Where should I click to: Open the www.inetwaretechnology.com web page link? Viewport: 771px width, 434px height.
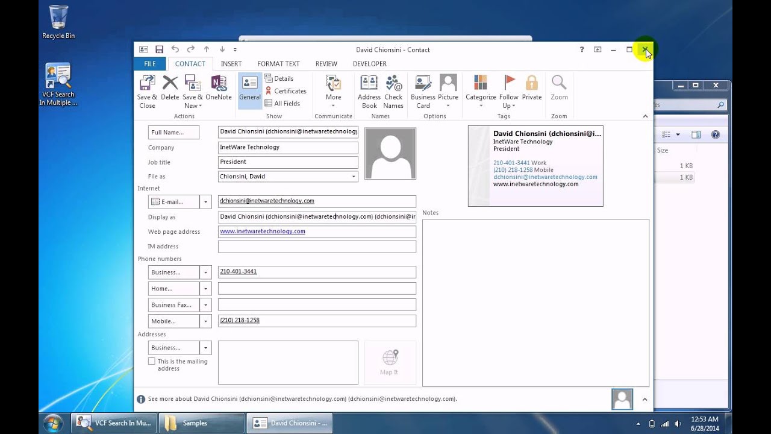tap(263, 231)
